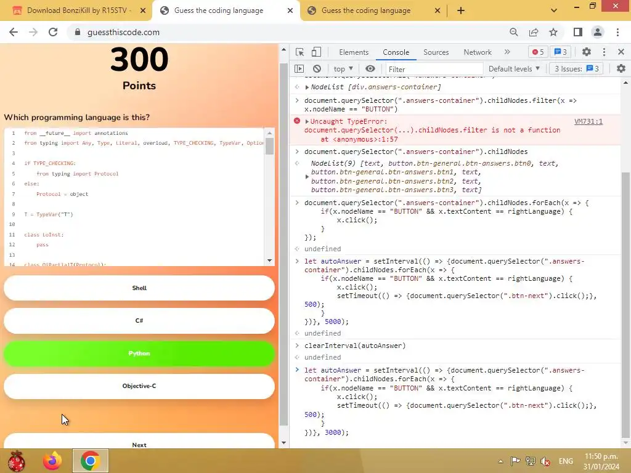
Task: Close the DevTools panel
Action: pyautogui.click(x=621, y=52)
